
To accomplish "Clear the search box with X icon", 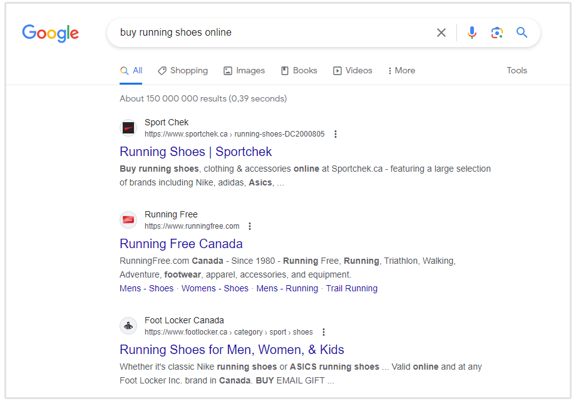I will 441,33.
